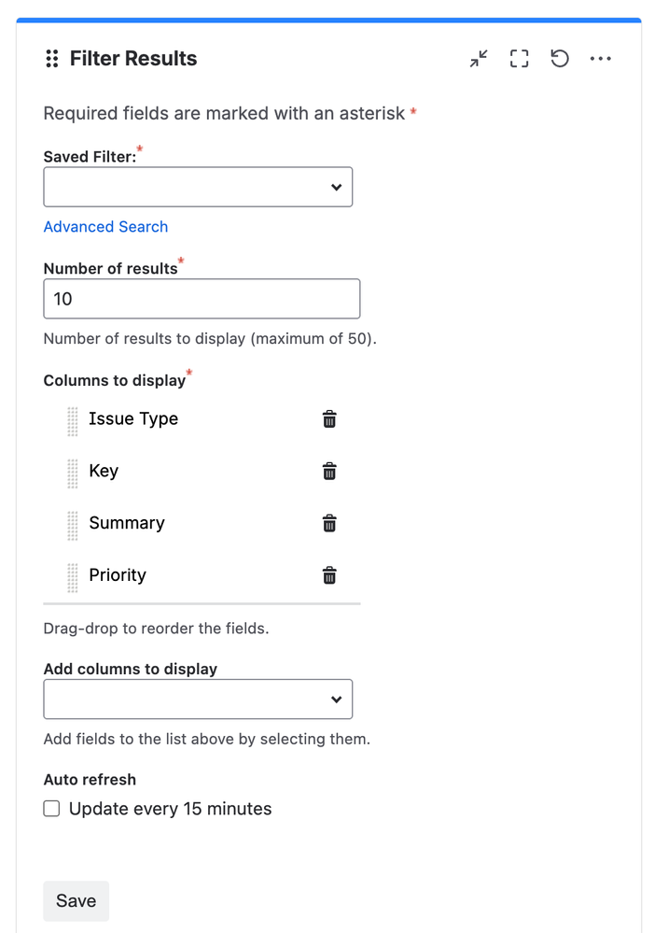
Task: Click the refresh gadget icon
Action: [x=560, y=59]
